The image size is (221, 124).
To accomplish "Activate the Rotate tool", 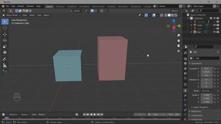I will pos(5,41).
